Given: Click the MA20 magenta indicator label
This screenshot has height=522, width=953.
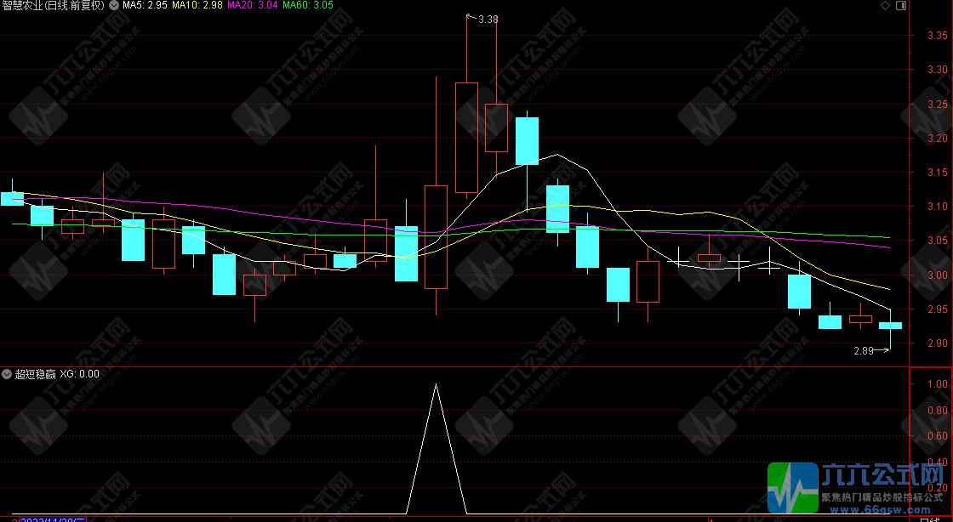Looking at the screenshot, I should [x=253, y=5].
